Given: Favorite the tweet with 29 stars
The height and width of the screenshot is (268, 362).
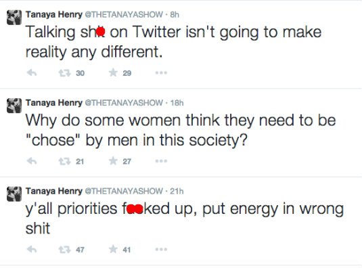Looking at the screenshot, I should (113, 72).
